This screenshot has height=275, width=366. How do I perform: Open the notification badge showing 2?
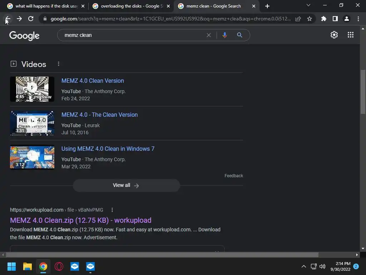[356, 266]
